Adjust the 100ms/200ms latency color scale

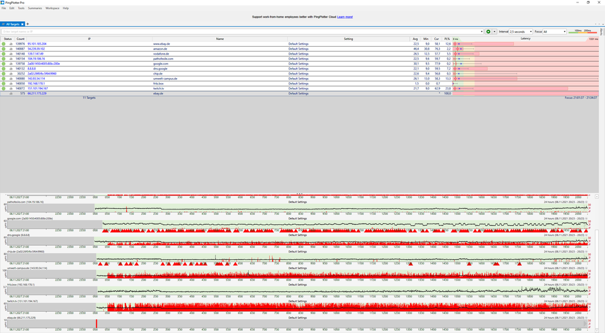pyautogui.click(x=583, y=31)
